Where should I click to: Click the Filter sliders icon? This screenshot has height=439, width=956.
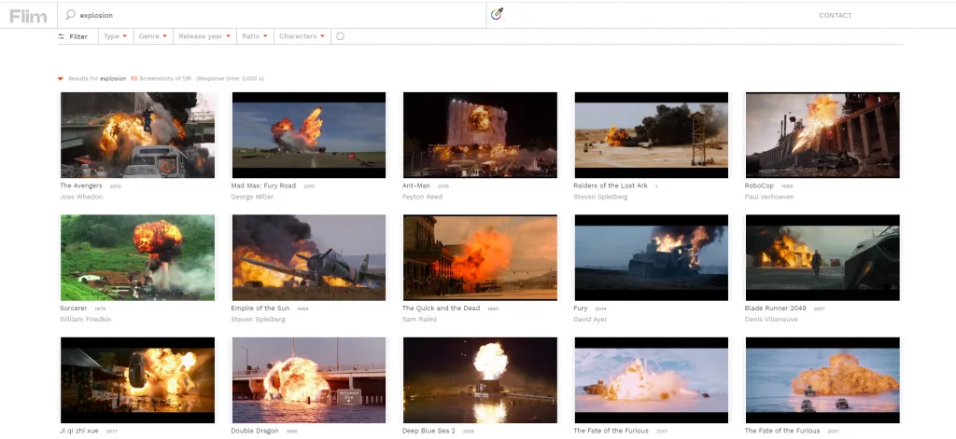61,36
